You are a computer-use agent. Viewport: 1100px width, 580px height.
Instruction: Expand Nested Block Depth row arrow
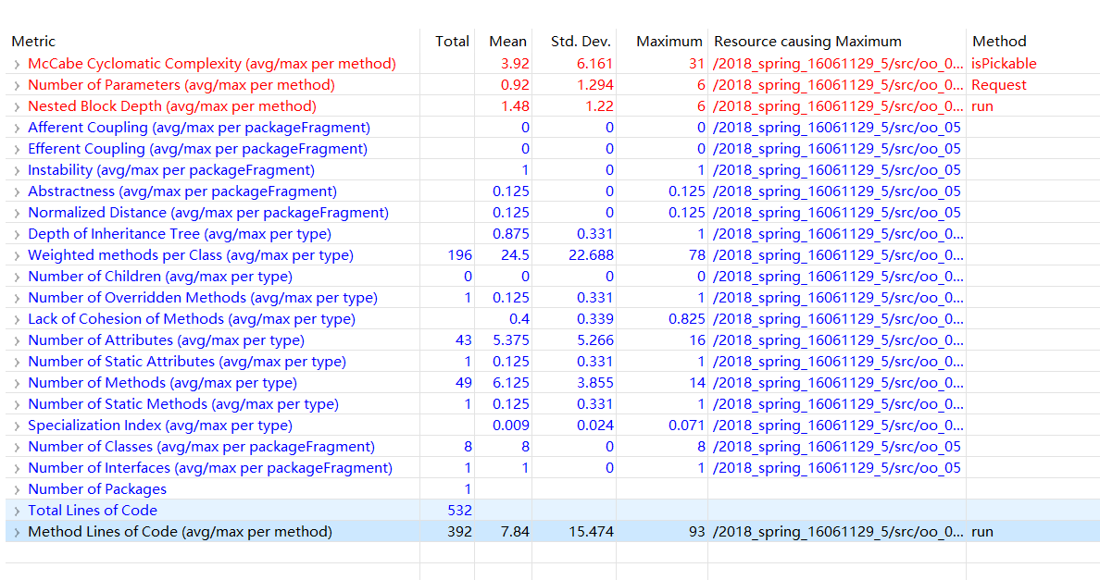17,107
